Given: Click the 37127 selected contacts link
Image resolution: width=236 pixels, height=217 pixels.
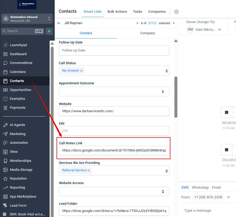Looking at the screenshot, I should [152, 23].
